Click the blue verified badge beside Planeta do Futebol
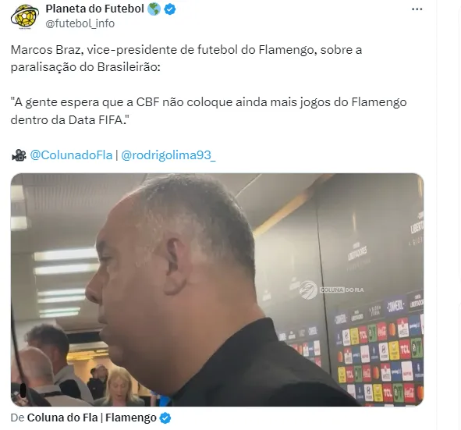Screen dimensions: 461x430 [x=170, y=9]
